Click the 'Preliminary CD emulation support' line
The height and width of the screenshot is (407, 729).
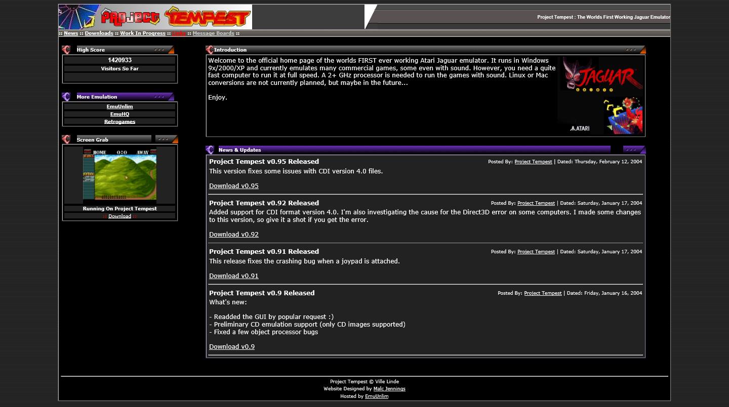307,325
